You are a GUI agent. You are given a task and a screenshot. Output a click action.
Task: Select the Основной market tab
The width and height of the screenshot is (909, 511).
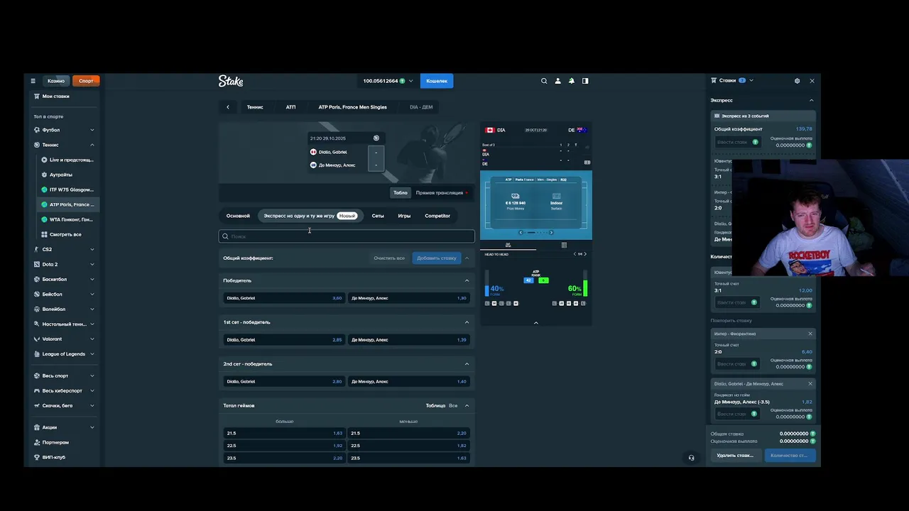(x=238, y=216)
